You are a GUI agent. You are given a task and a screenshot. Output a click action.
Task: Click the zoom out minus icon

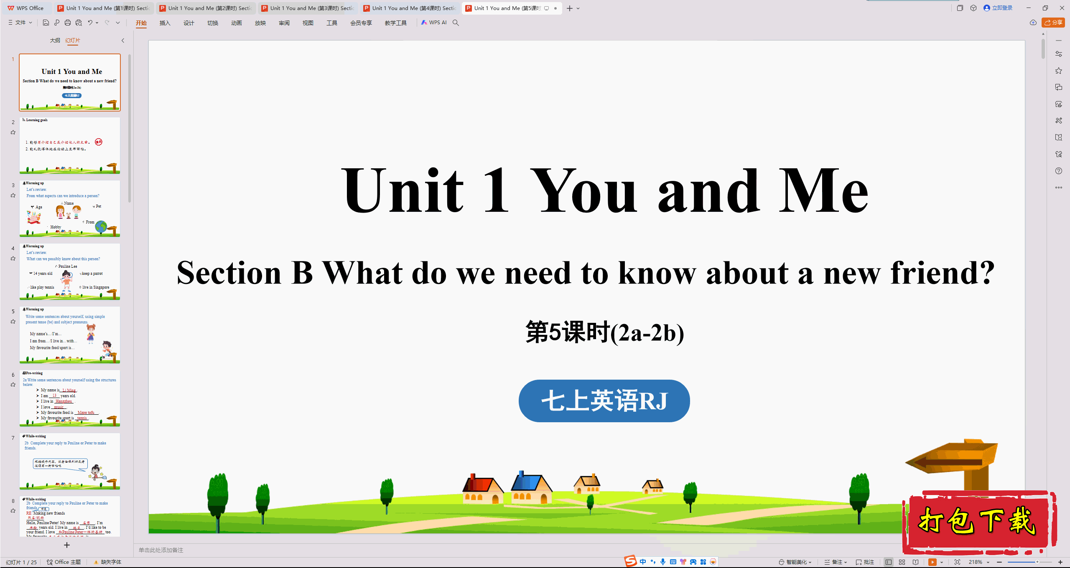click(999, 562)
